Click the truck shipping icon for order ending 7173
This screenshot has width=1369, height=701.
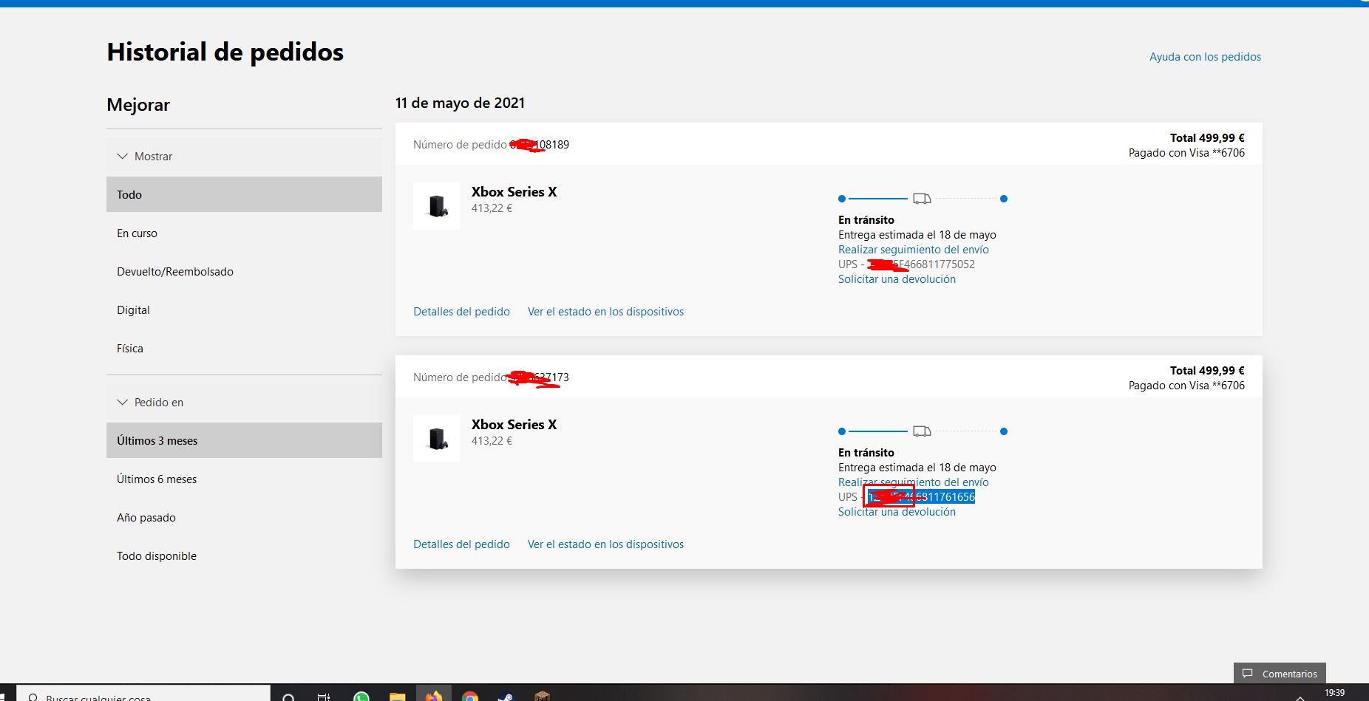(x=922, y=431)
